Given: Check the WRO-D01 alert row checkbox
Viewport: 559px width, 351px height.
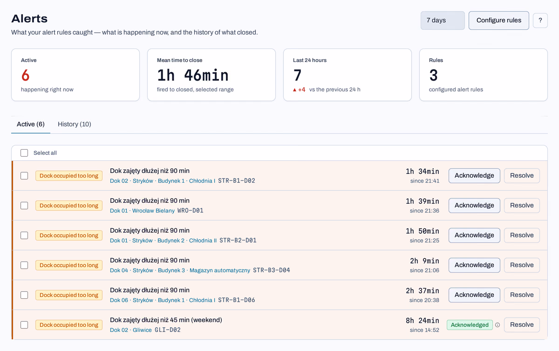Looking at the screenshot, I should [24, 206].
